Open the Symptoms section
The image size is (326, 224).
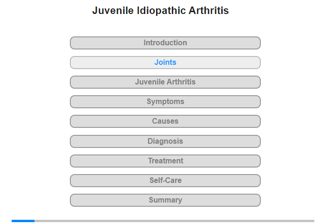pyautogui.click(x=165, y=102)
